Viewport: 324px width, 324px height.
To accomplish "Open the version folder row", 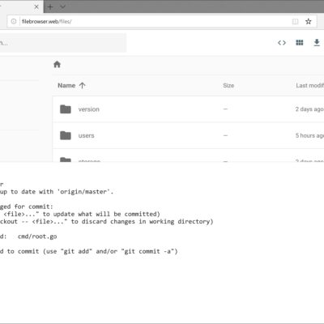I will coord(188,109).
